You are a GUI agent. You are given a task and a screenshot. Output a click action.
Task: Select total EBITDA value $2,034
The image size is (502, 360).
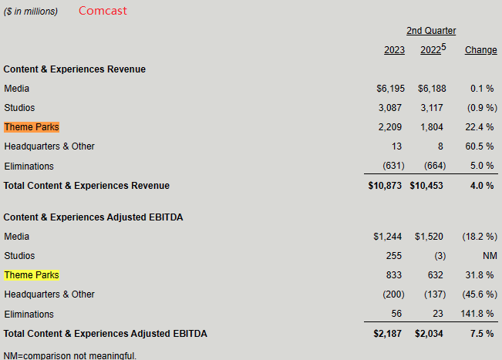pyautogui.click(x=429, y=334)
